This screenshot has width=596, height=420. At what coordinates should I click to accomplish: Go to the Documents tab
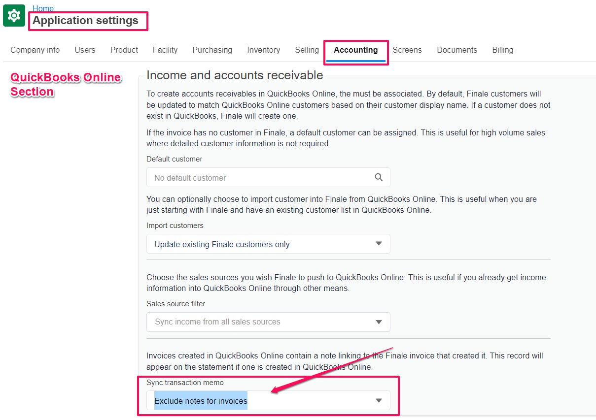pos(457,50)
